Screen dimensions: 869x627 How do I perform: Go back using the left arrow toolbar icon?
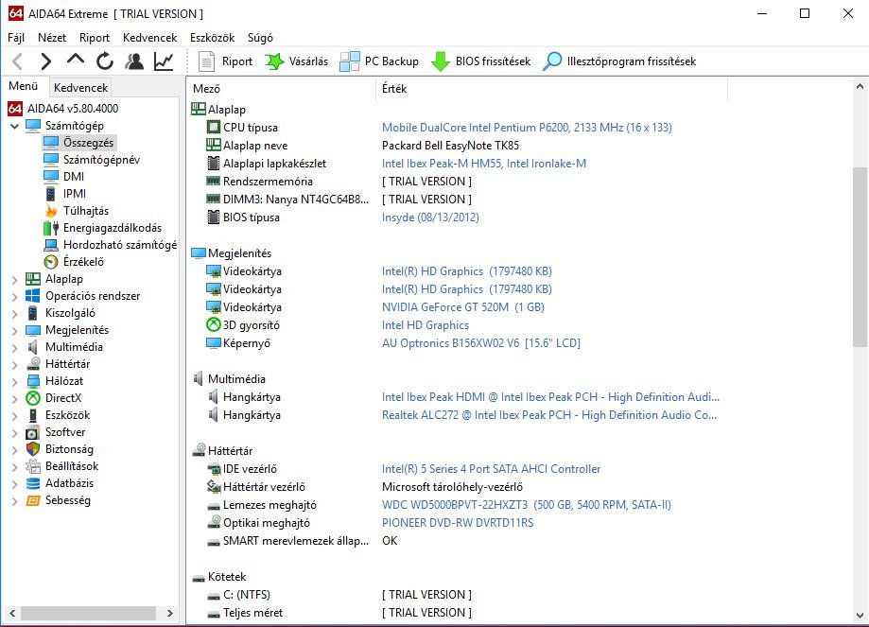tap(17, 61)
